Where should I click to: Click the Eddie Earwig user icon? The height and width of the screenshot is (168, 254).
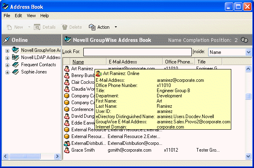click(x=67, y=123)
